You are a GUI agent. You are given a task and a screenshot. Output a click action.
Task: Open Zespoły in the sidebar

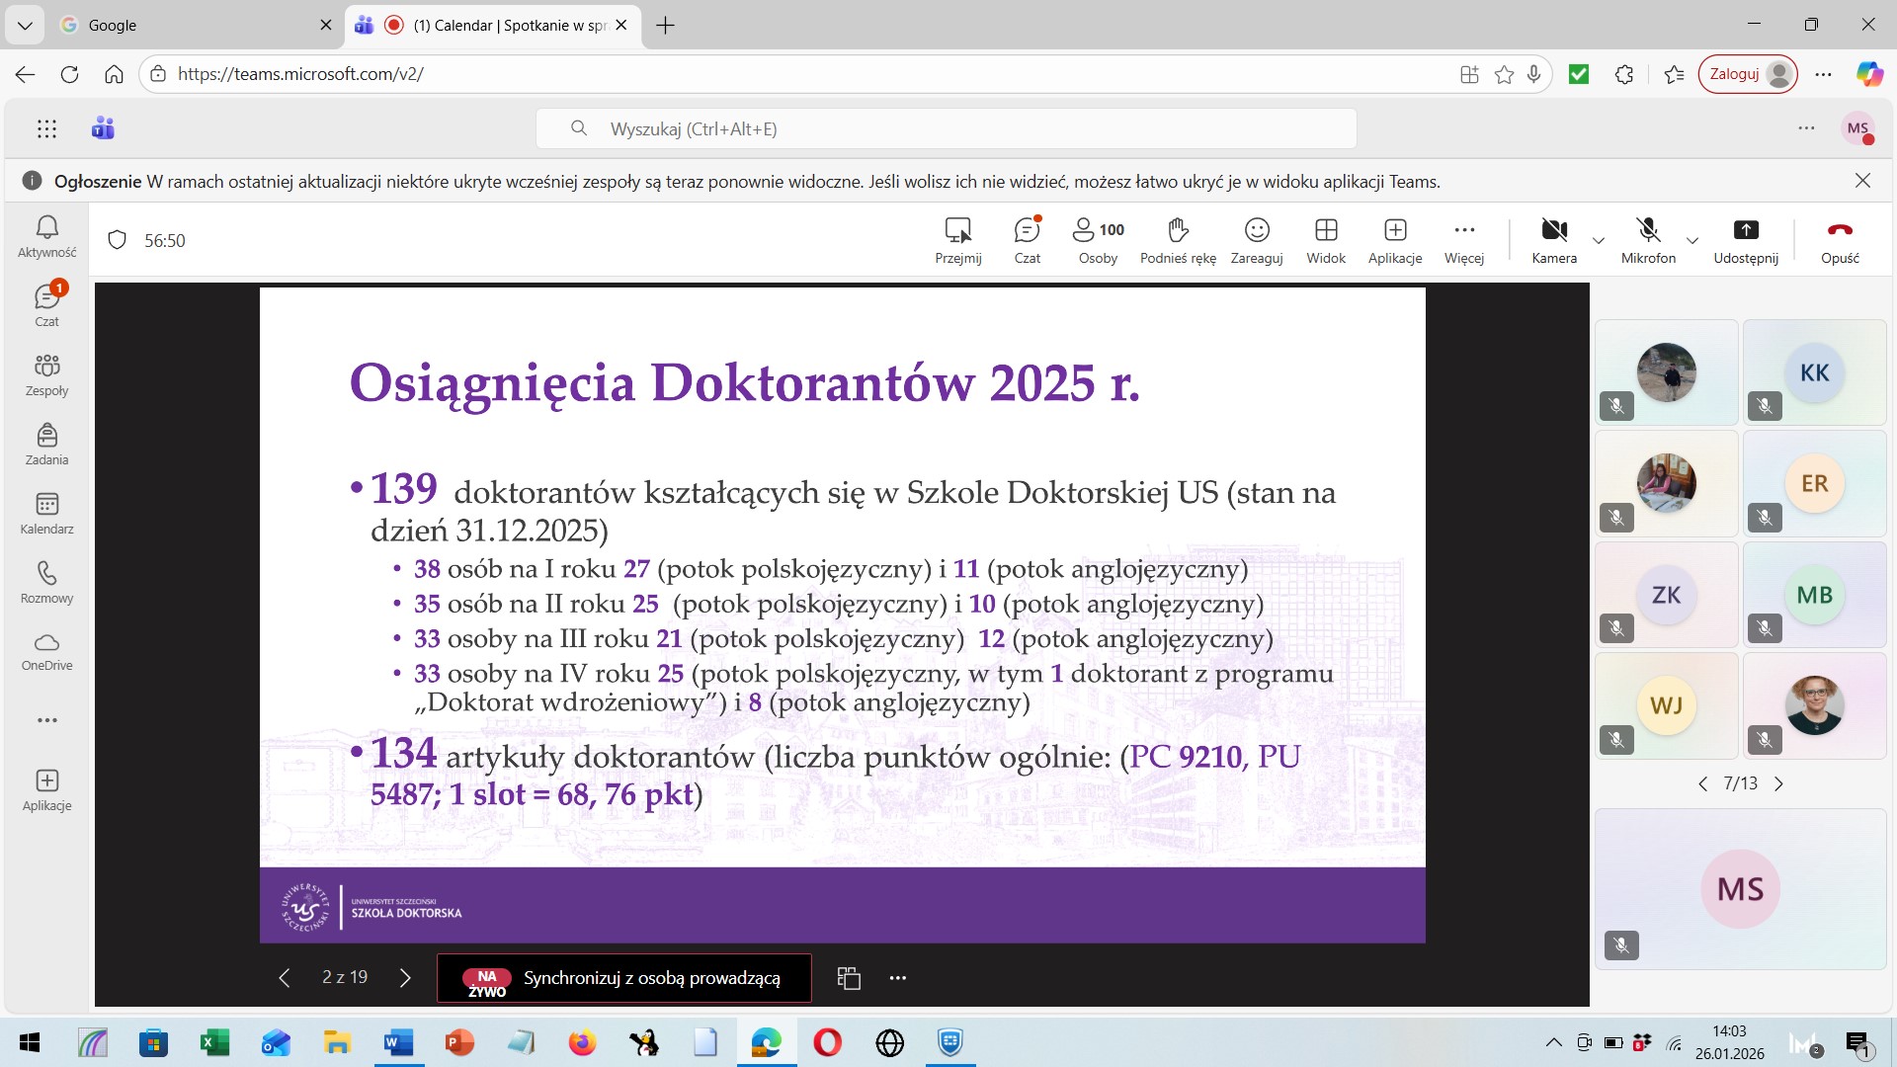point(46,375)
